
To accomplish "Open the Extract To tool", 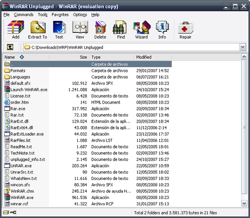I will click(x=38, y=30).
